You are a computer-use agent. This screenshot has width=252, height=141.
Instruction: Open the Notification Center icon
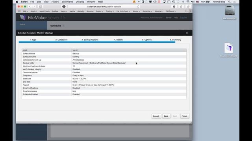(x=235, y=2)
